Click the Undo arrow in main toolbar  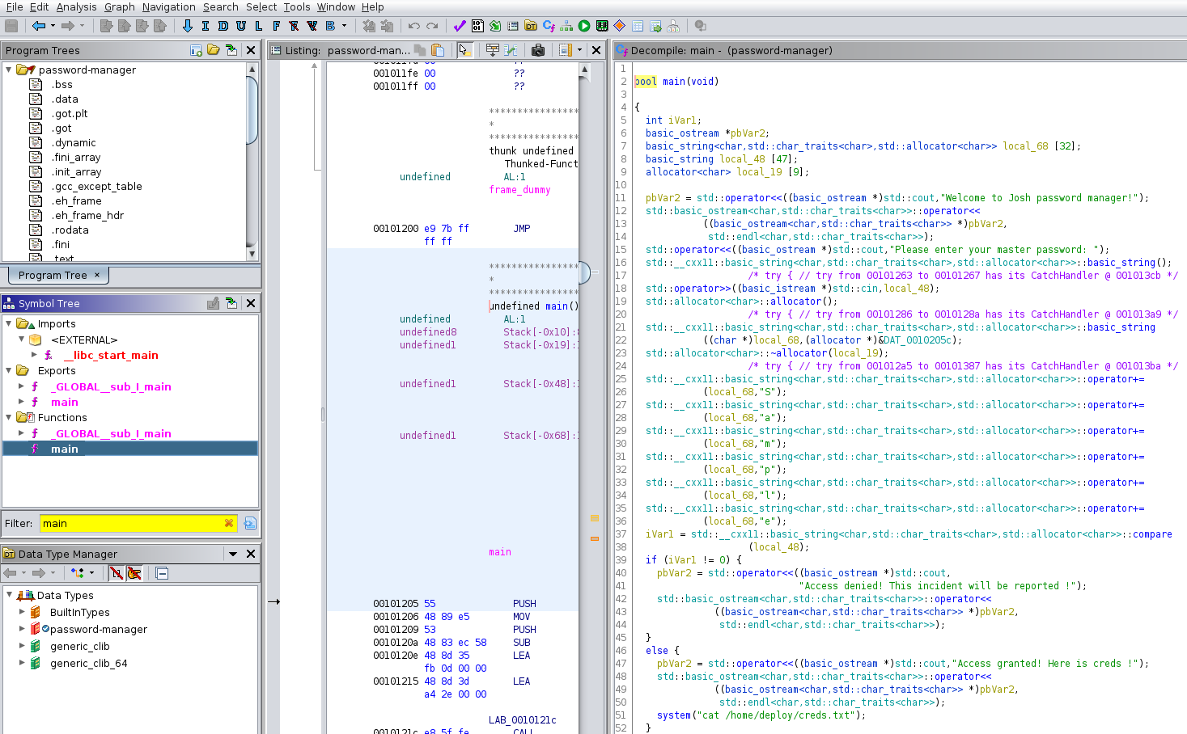(x=414, y=26)
